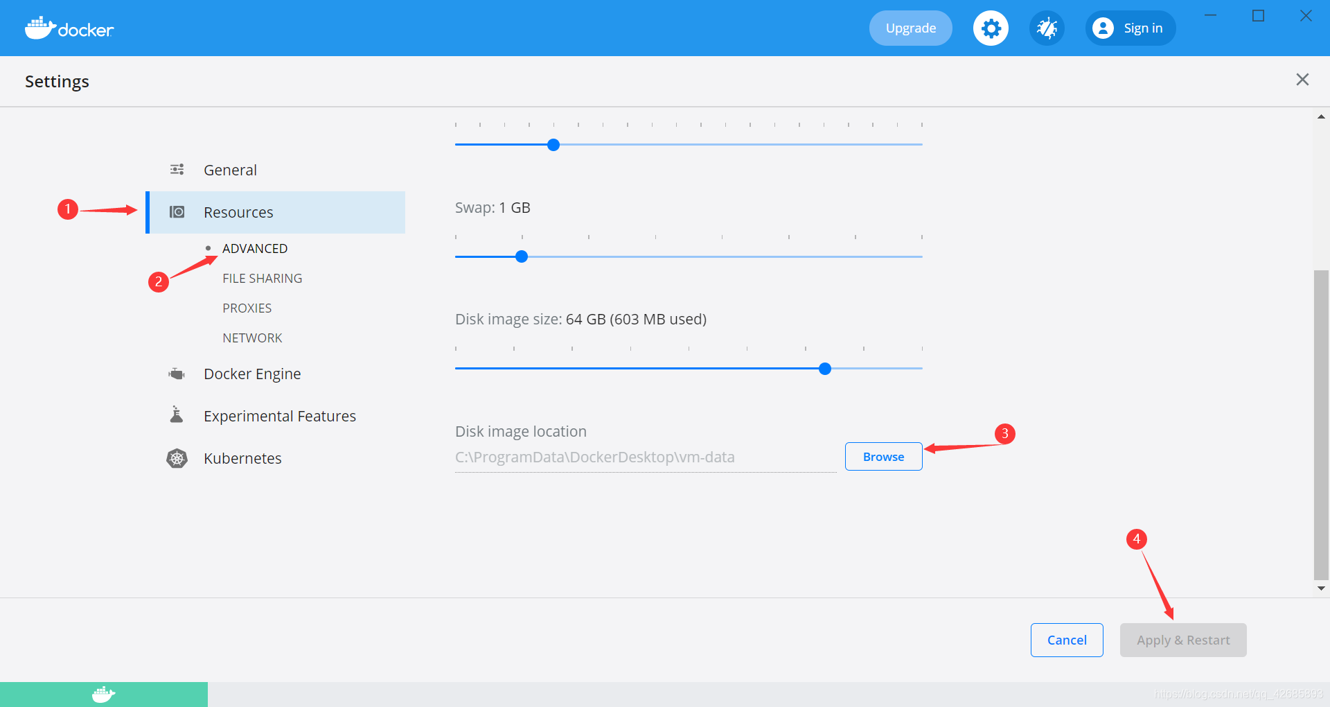Go to Docker Engine settings
Viewport: 1330px width, 707px height.
[x=276, y=374]
